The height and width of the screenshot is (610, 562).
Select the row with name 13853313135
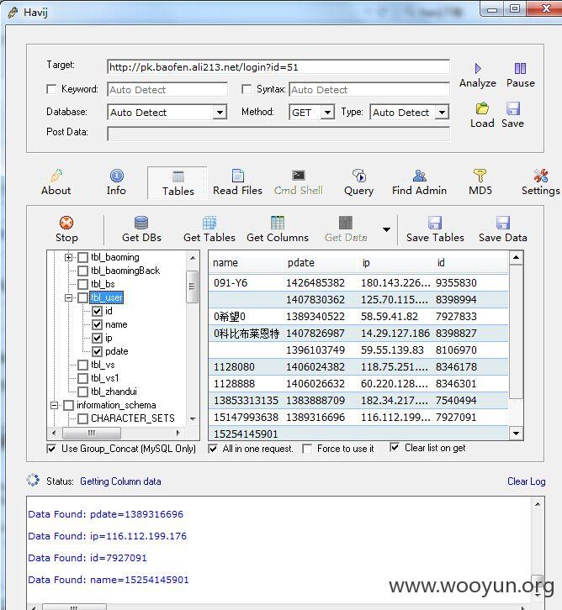coord(358,400)
